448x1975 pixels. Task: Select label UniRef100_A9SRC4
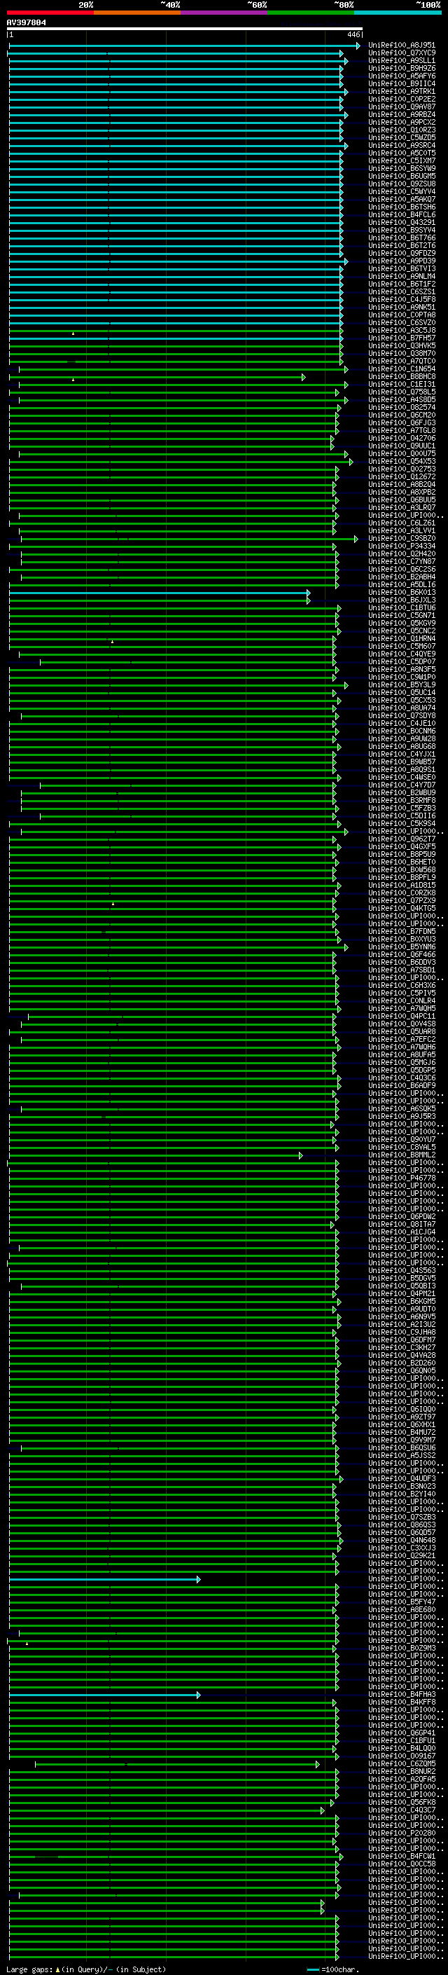pyautogui.click(x=401, y=145)
